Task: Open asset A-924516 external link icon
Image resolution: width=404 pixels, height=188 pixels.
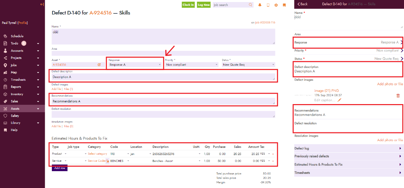Action: click(99, 65)
